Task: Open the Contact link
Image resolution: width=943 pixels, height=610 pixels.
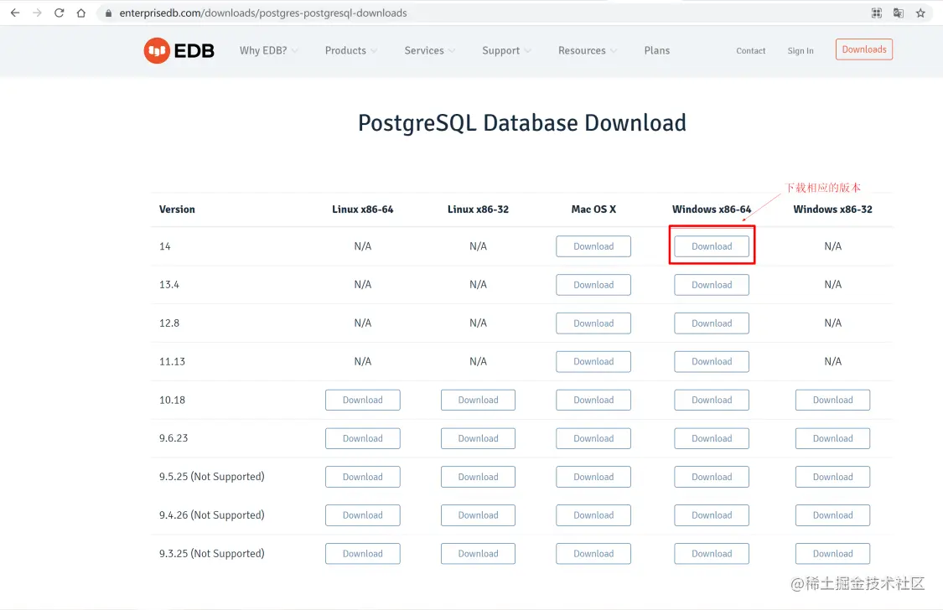Action: point(750,51)
